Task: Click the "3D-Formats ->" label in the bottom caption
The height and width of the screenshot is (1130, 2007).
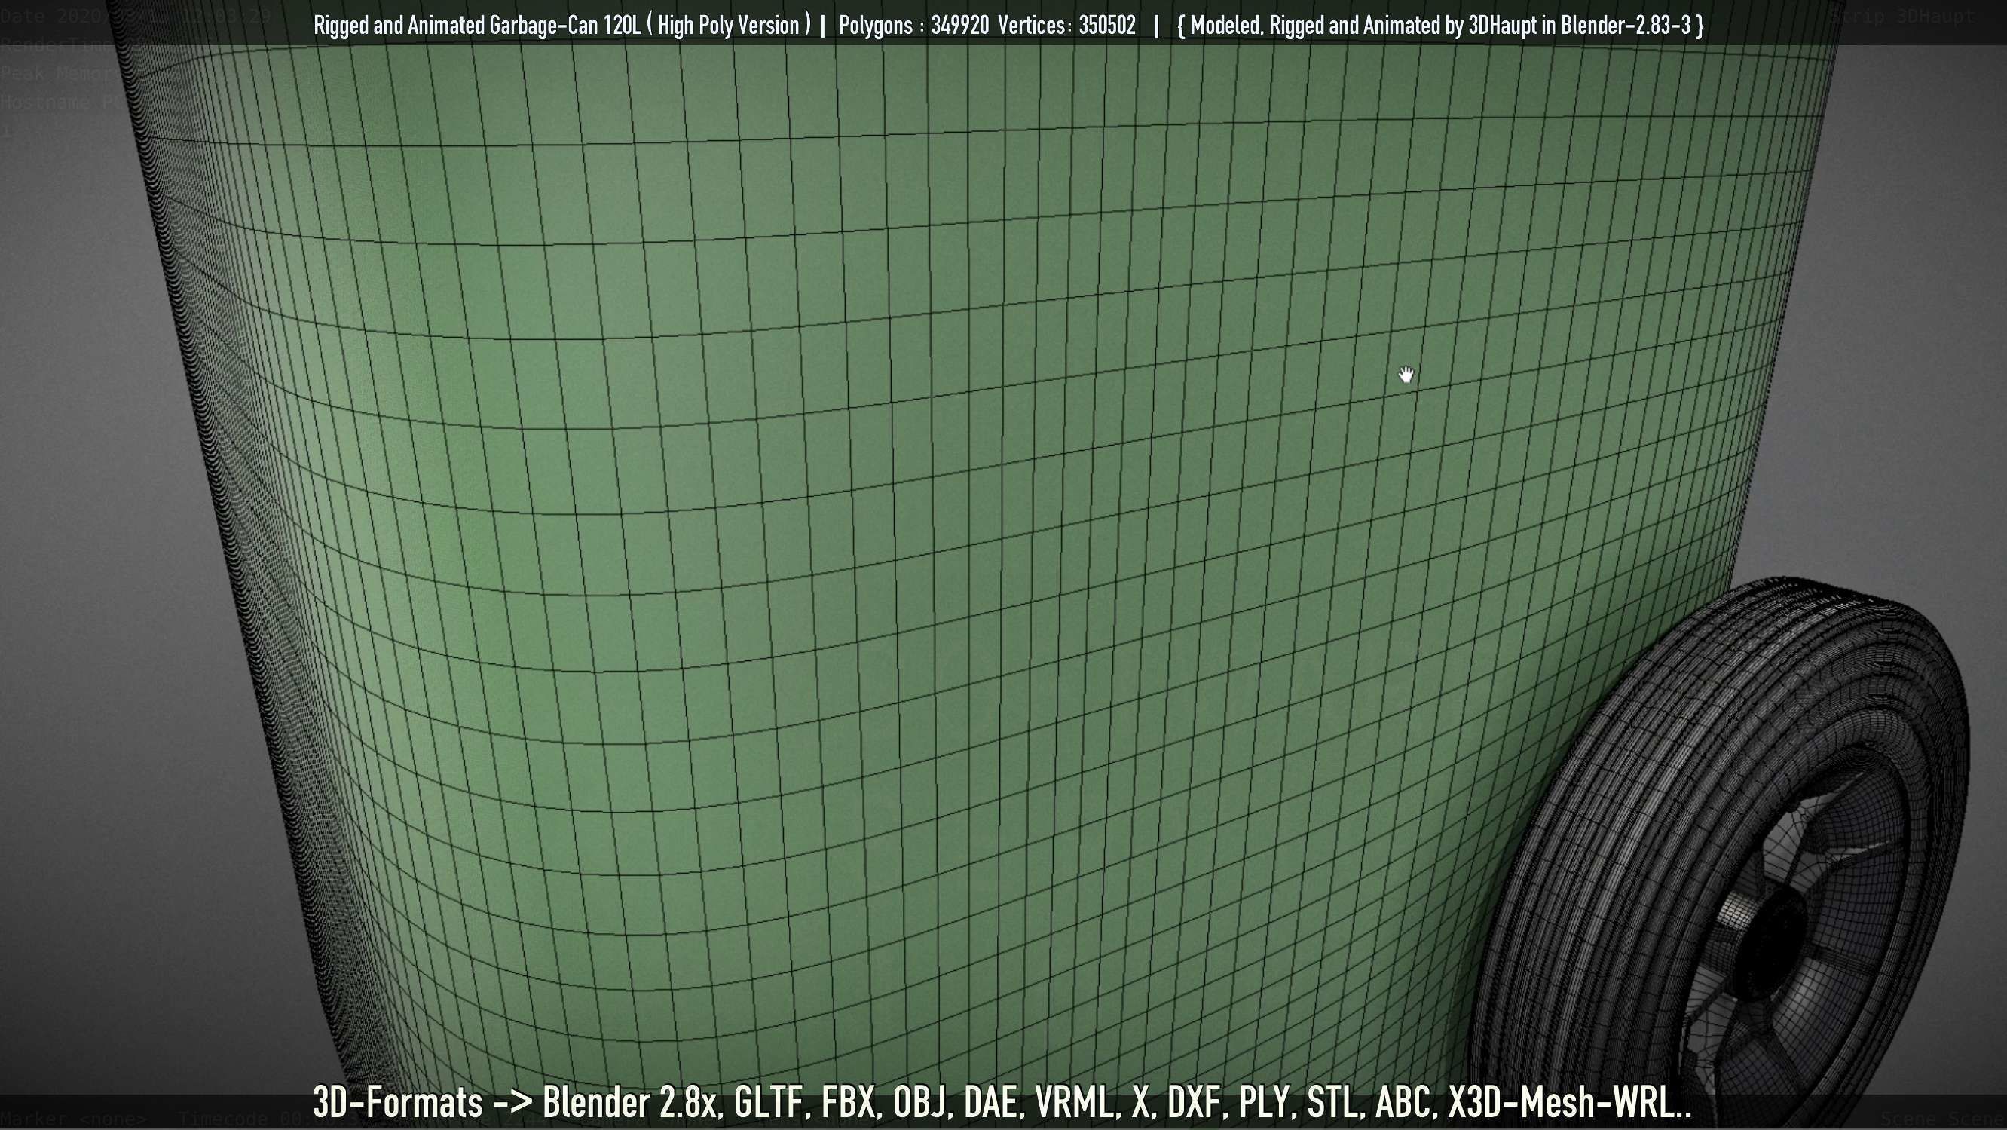Action: 423,1102
